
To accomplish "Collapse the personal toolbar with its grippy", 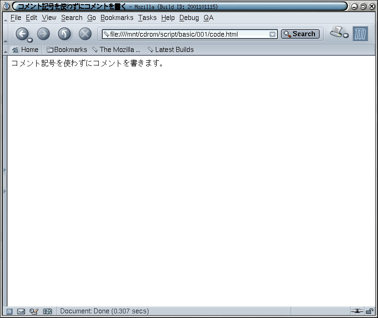I will click(x=5, y=50).
